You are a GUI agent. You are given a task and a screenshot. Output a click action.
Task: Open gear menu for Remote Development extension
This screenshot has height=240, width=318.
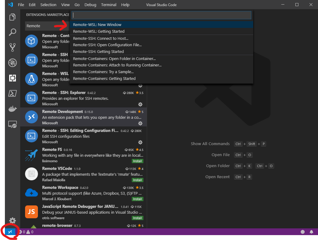(x=140, y=123)
